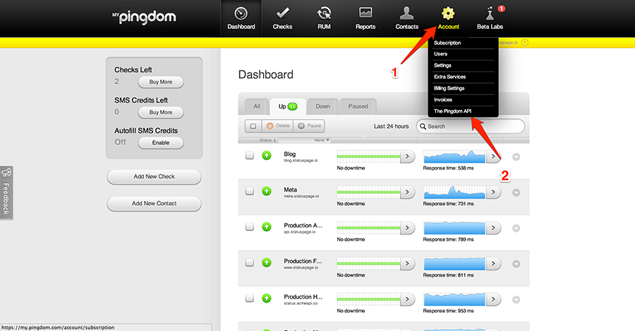The width and height of the screenshot is (635, 331).
Task: Tick the Meta row checkbox
Action: click(x=250, y=191)
